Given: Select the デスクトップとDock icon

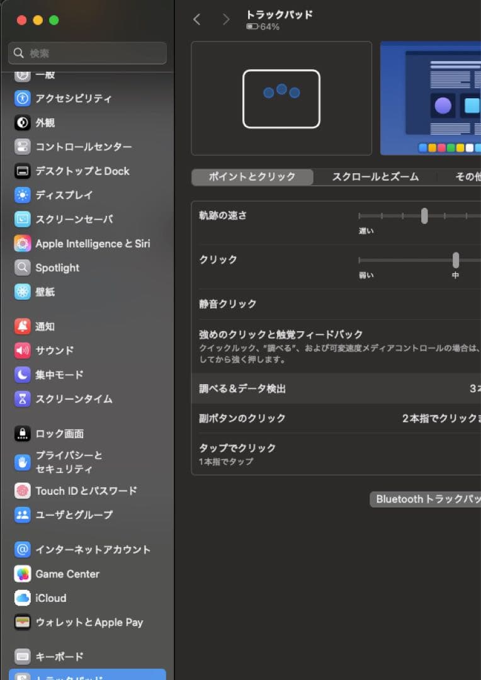Looking at the screenshot, I should pyautogui.click(x=22, y=171).
